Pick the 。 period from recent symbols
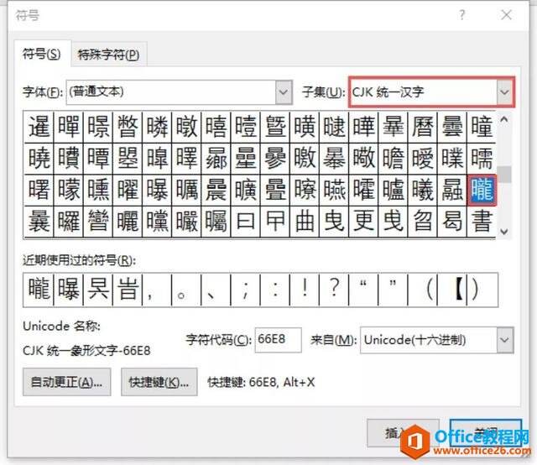The height and width of the screenshot is (465, 537). point(186,290)
